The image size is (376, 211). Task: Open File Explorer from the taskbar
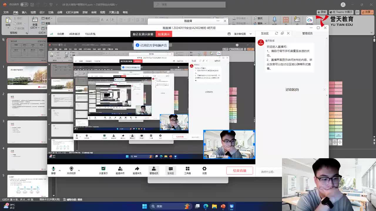pos(214,206)
